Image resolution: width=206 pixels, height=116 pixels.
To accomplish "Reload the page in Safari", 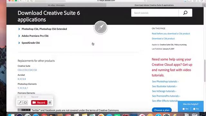I will click(145, 1).
